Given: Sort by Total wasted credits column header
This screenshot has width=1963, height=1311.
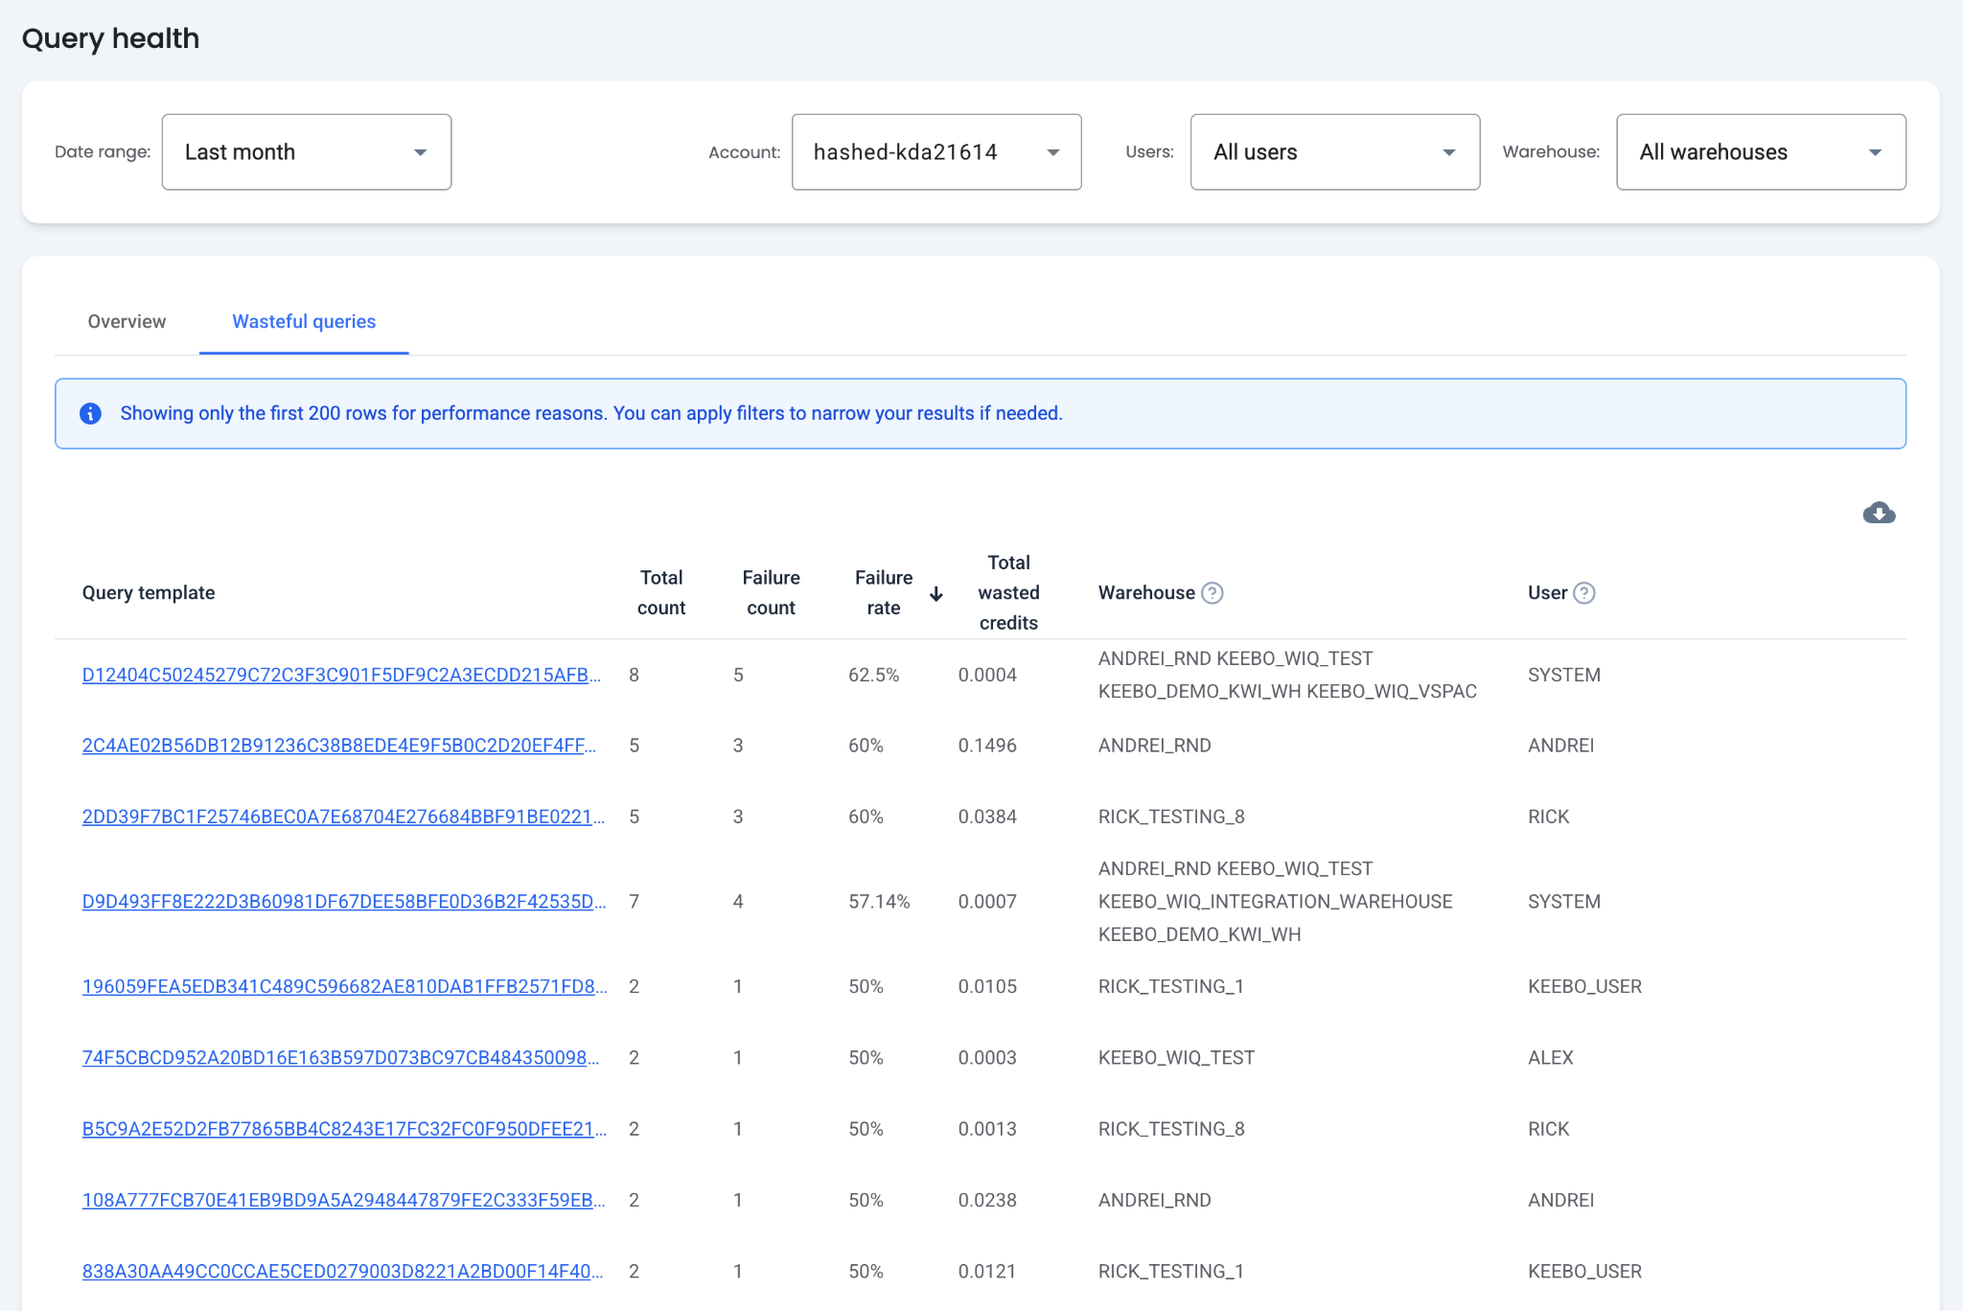Looking at the screenshot, I should (x=1008, y=592).
